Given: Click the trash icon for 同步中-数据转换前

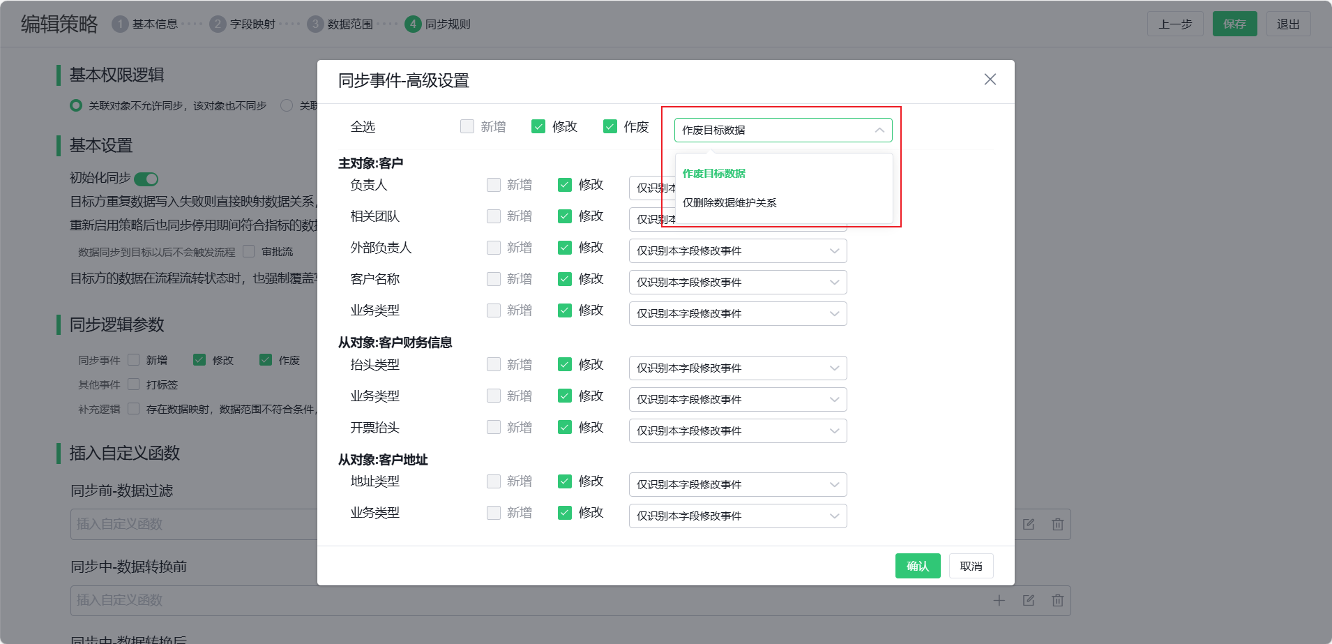Looking at the screenshot, I should pyautogui.click(x=1057, y=600).
